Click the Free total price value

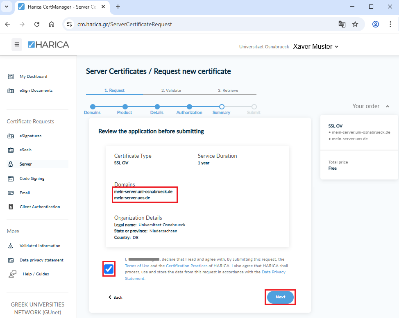click(x=332, y=168)
